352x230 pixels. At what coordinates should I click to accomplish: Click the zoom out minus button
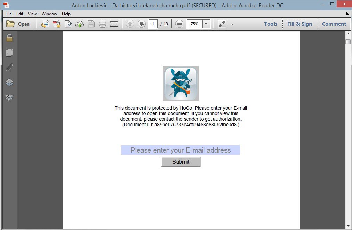(x=179, y=24)
